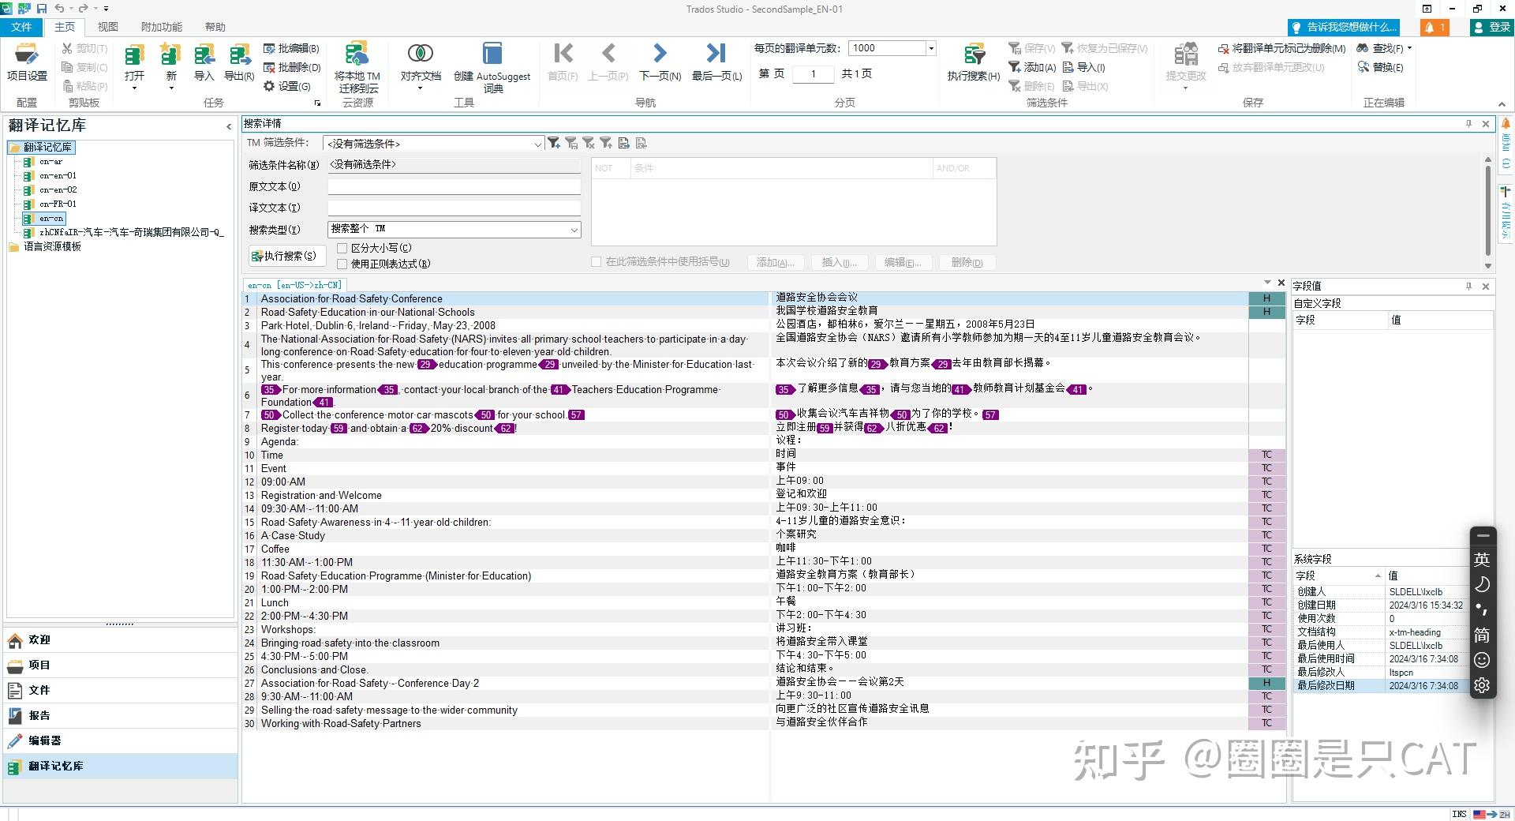Enable 使用正则表达式(R) checkbox
Screen dimensions: 1515x821
click(x=342, y=264)
